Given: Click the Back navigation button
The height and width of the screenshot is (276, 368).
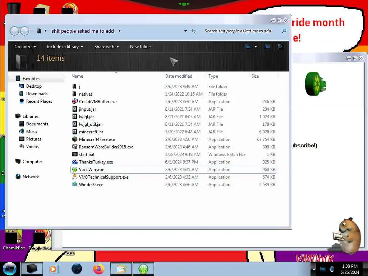Looking at the screenshot, I should click(14, 31).
